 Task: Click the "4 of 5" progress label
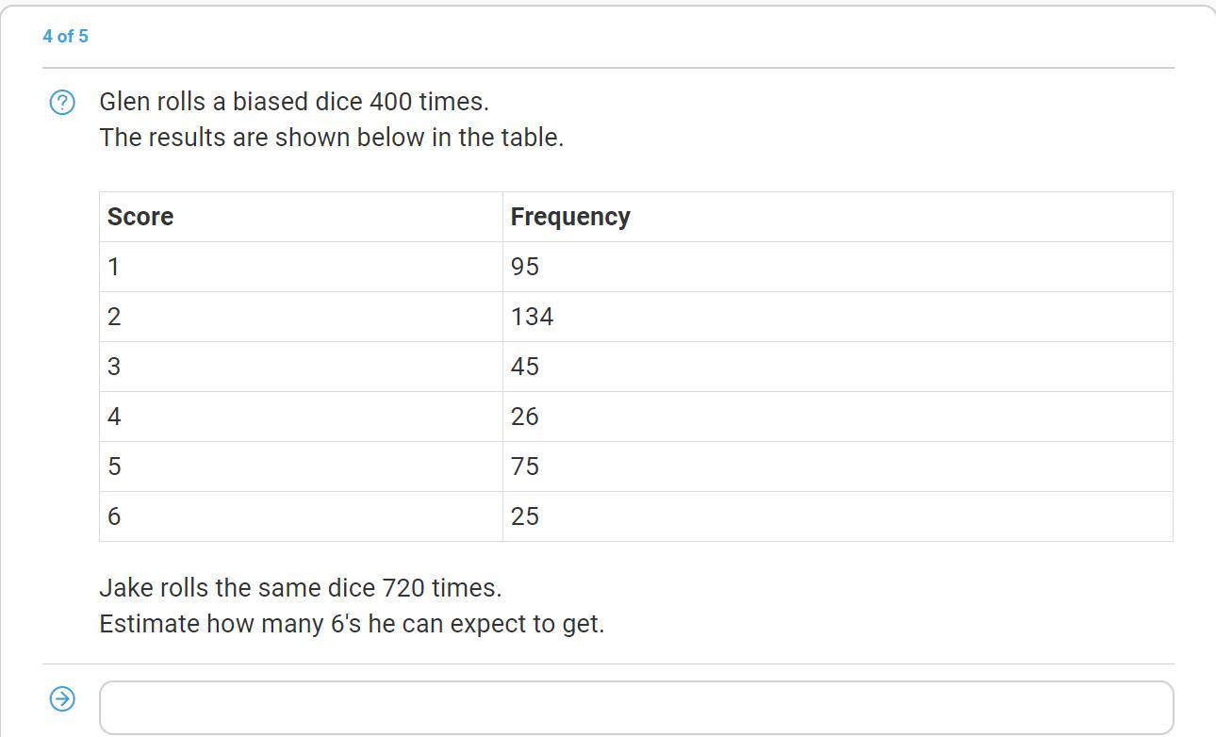(65, 36)
